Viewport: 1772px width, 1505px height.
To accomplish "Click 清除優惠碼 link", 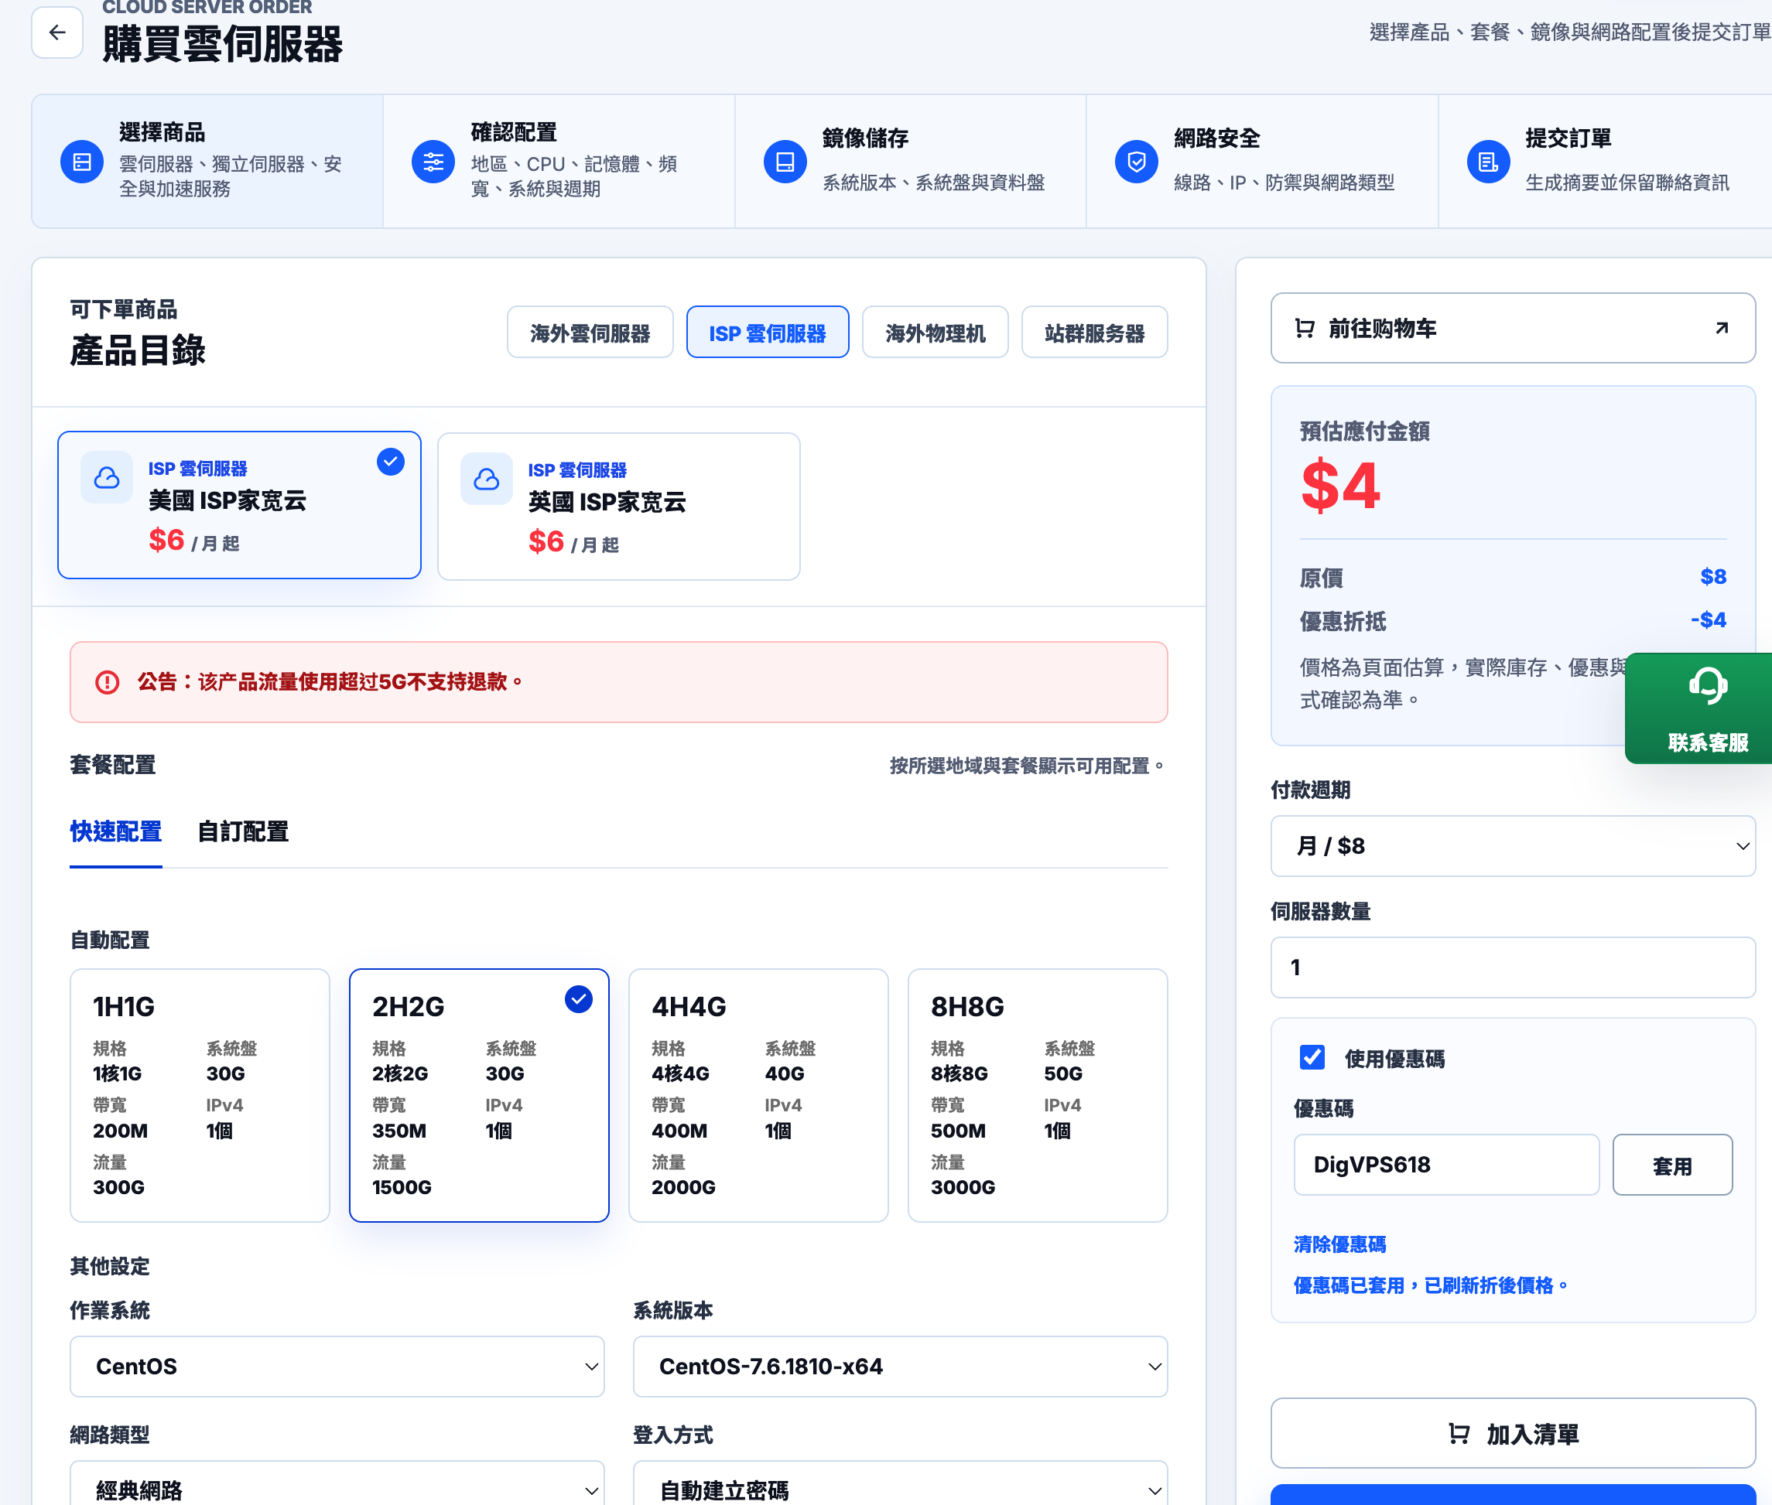I will 1339,1245.
